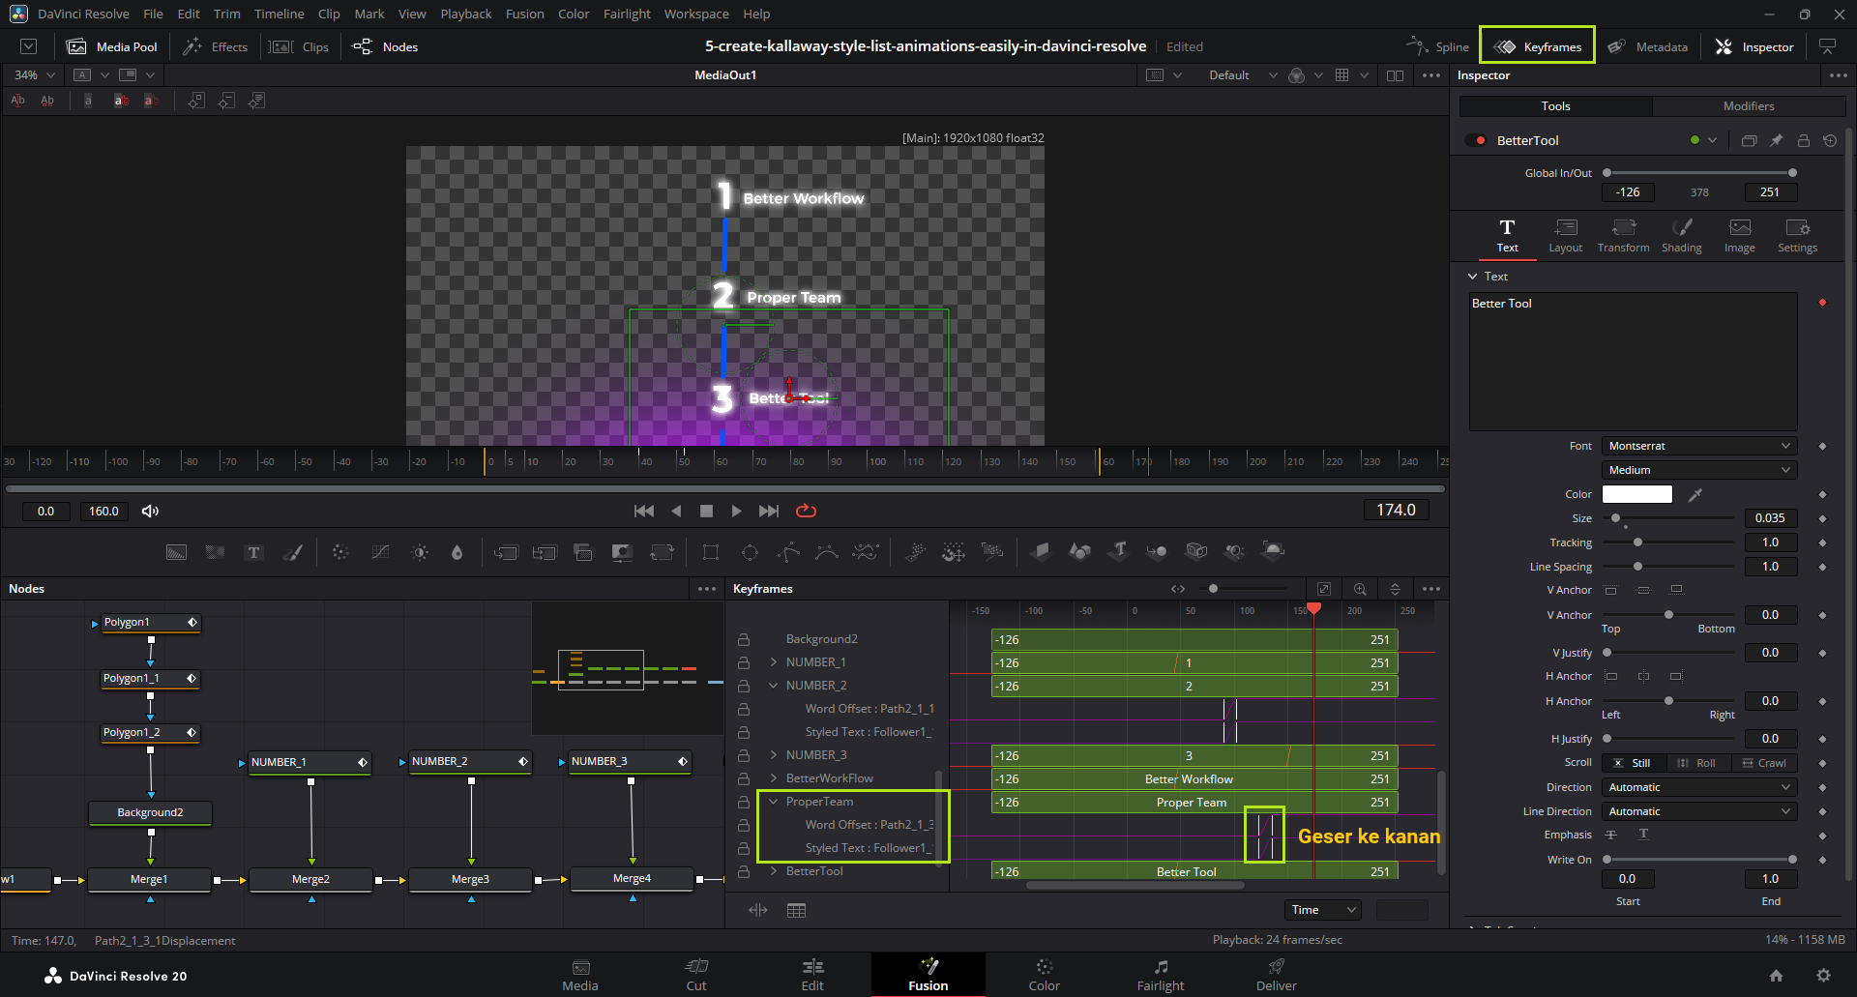This screenshot has width=1857, height=997.
Task: Open the Fusion menu in menu bar
Action: [524, 14]
